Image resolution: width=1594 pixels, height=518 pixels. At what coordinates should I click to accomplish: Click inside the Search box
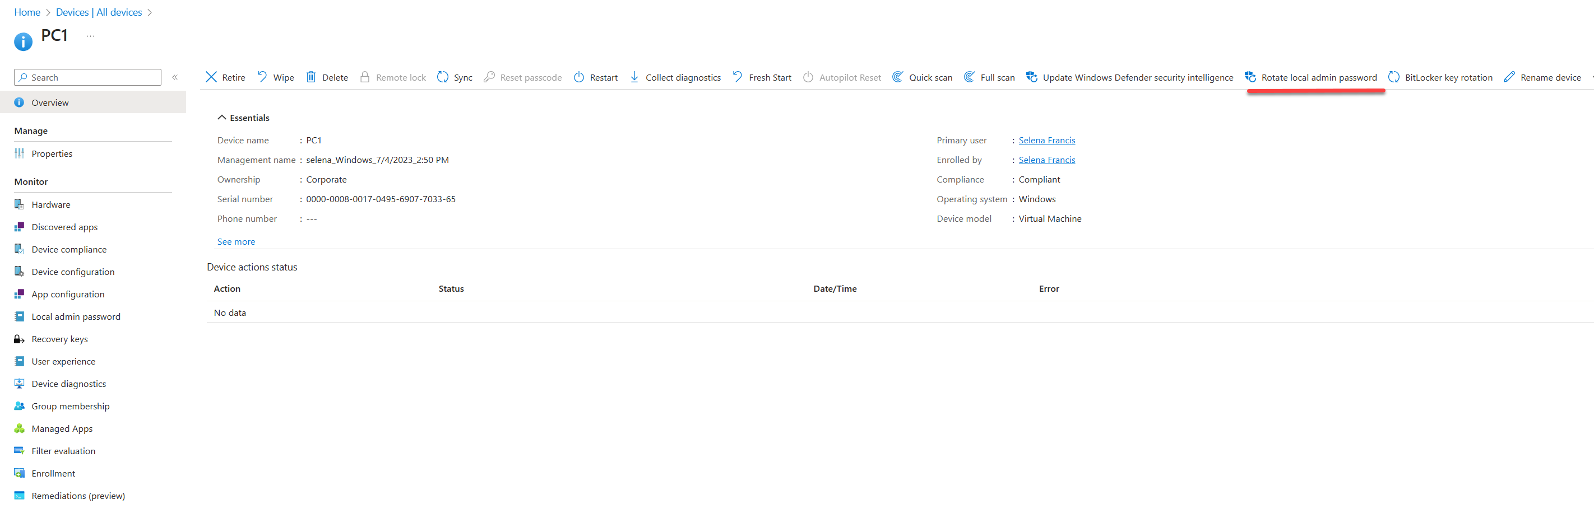coord(87,77)
